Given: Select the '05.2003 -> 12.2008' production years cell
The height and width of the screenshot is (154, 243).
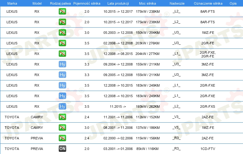Looking at the screenshot, I should (x=118, y=33).
